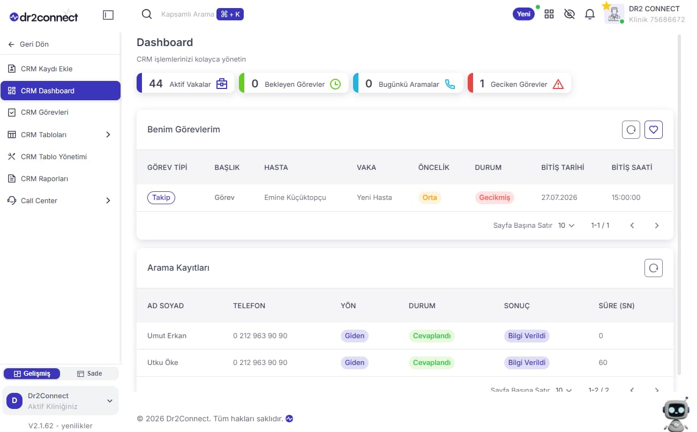Click the Geri Dön back link
The width and height of the screenshot is (697, 432).
click(29, 44)
